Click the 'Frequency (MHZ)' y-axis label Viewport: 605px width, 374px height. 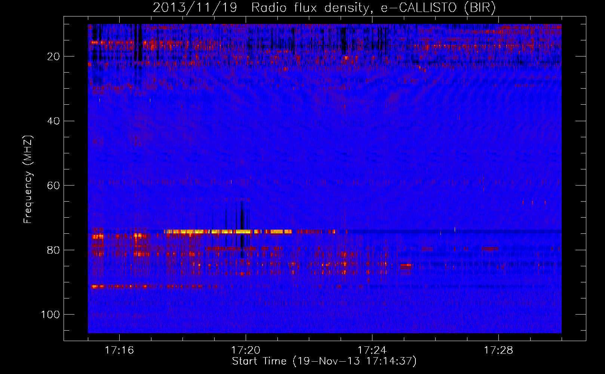(x=28, y=180)
